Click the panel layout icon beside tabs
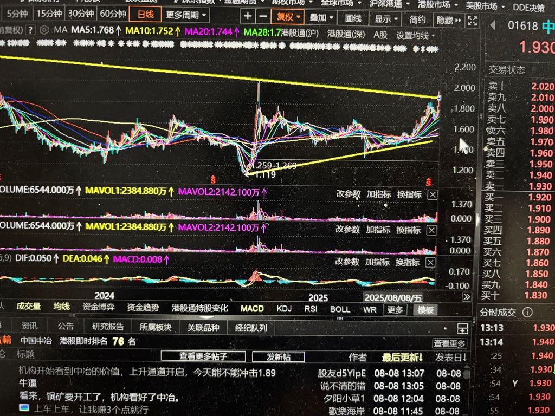 462,329
